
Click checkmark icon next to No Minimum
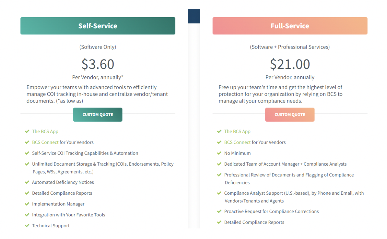[219, 153]
